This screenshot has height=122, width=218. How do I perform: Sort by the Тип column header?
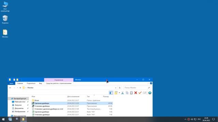coord(89,97)
